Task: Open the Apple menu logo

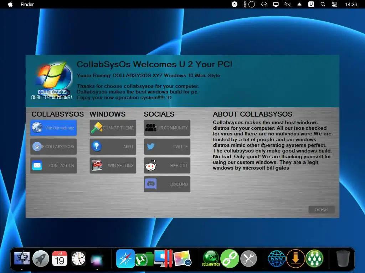Action: (x=10, y=4)
